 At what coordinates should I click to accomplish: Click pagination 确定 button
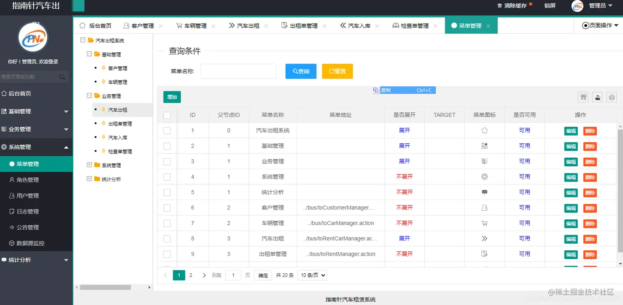[263, 276]
